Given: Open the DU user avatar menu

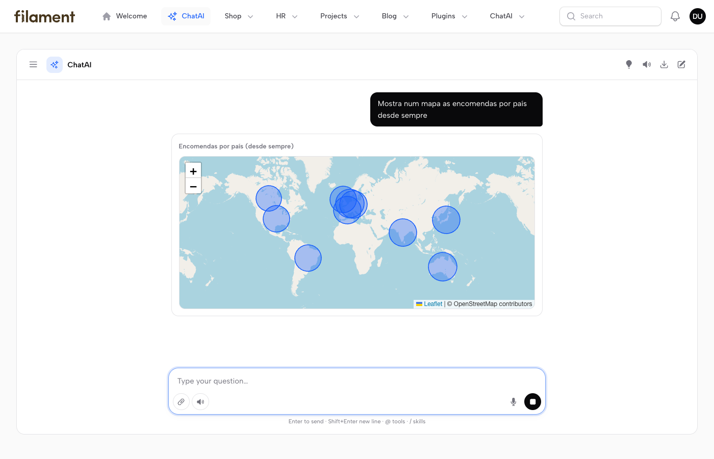Looking at the screenshot, I should [698, 16].
